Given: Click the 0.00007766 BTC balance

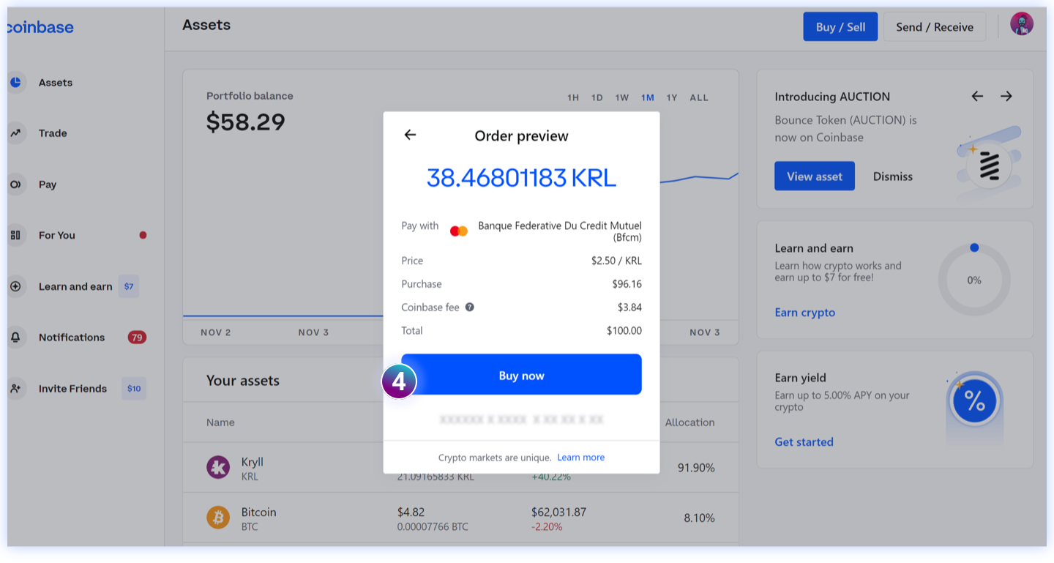Looking at the screenshot, I should point(433,527).
